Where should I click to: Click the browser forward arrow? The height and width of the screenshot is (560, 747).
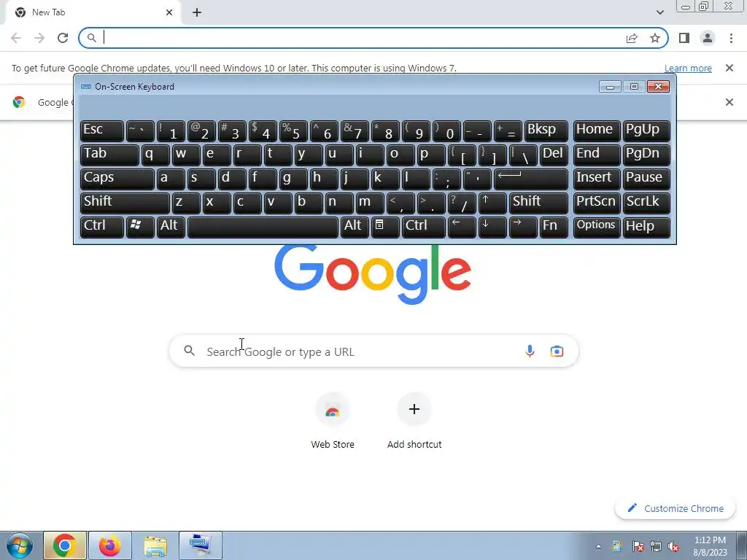(39, 38)
